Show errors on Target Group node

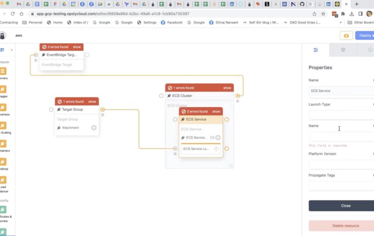pos(92,102)
